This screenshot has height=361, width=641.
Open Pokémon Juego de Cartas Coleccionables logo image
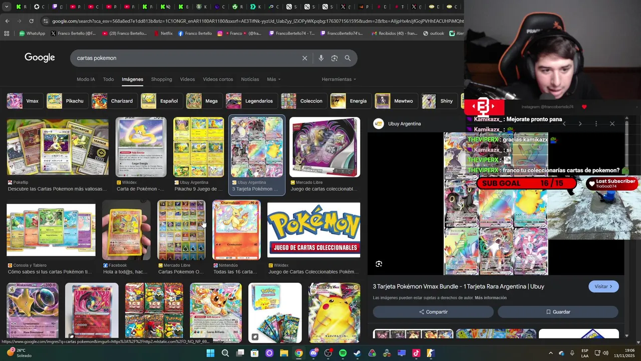pos(313,230)
